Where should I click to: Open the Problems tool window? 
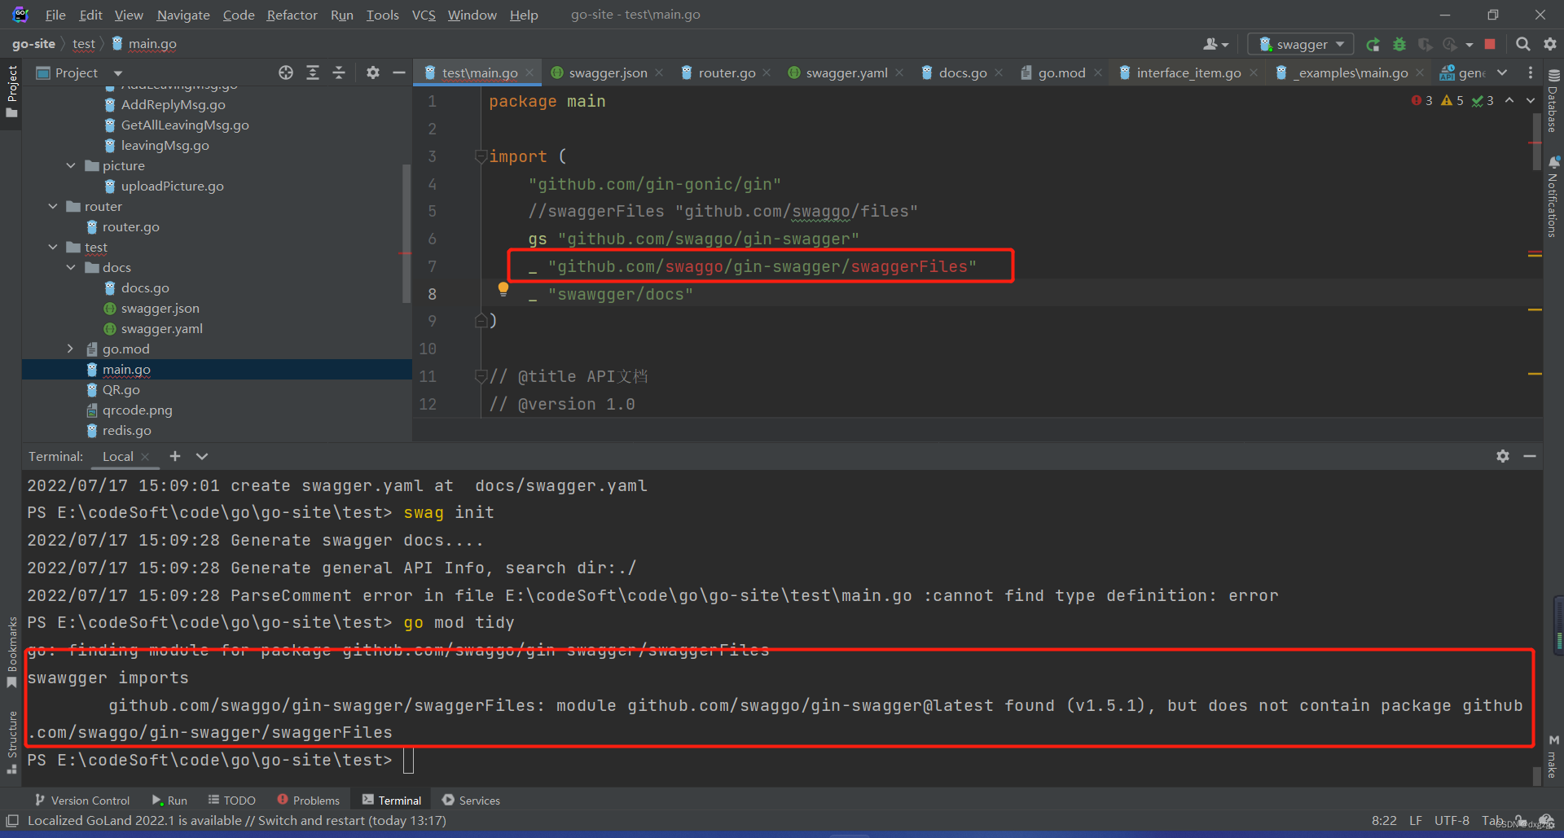[308, 801]
